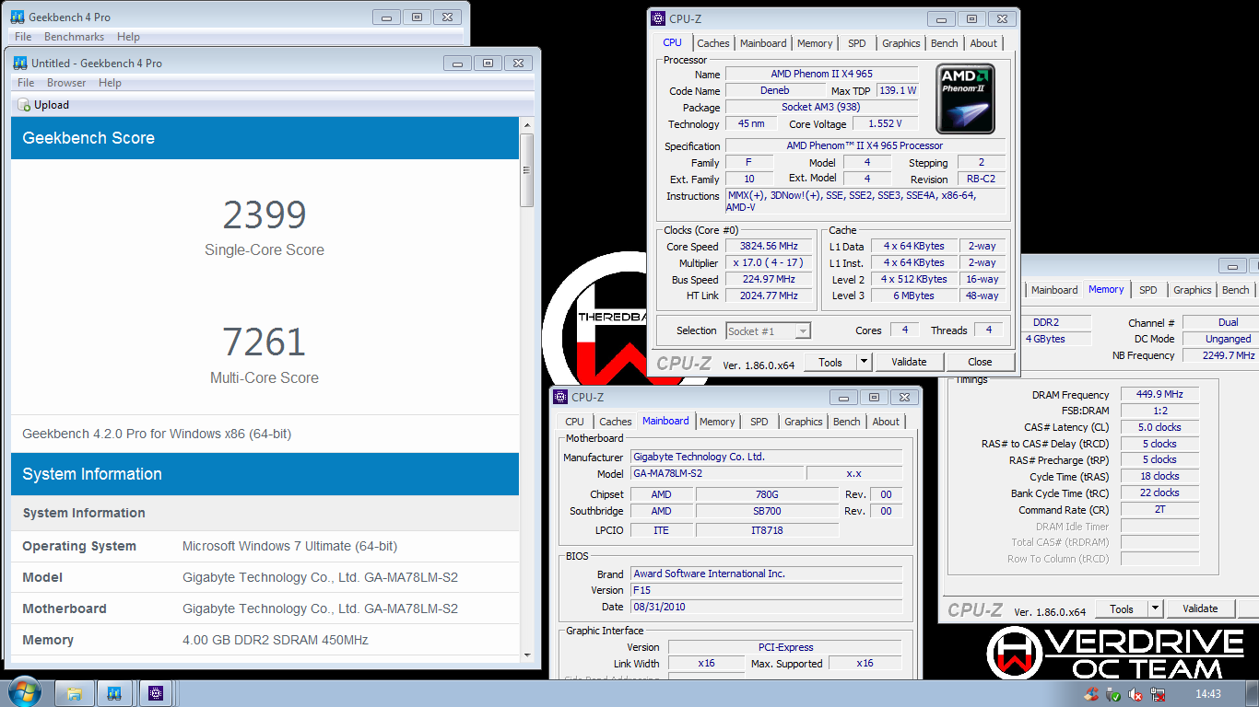1259x707 pixels.
Task: Open the Browser menu
Action: coord(66,83)
